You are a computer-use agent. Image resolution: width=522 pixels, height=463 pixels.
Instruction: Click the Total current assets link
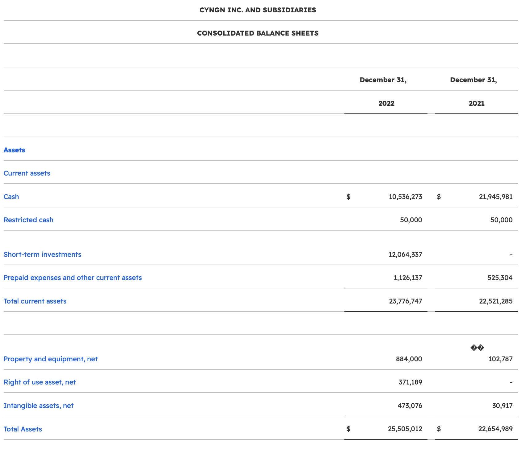click(x=35, y=301)
